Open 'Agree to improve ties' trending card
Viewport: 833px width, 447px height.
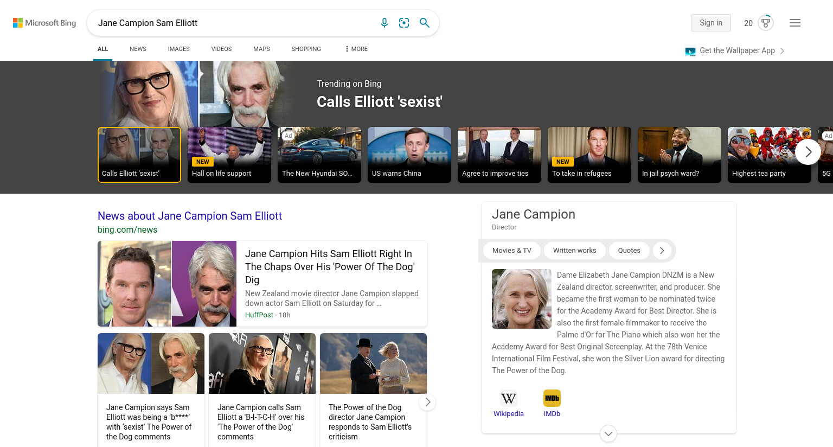click(499, 155)
